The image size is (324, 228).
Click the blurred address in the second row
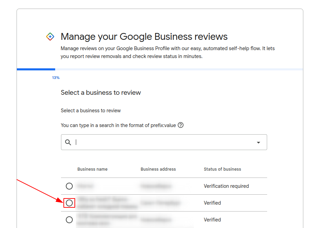[x=160, y=203]
